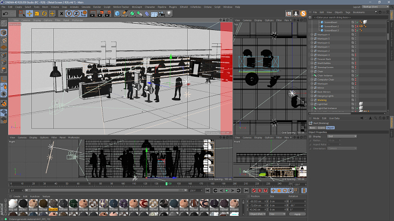Open the spline Pen tool
The height and width of the screenshot is (221, 394).
(x=125, y=13)
